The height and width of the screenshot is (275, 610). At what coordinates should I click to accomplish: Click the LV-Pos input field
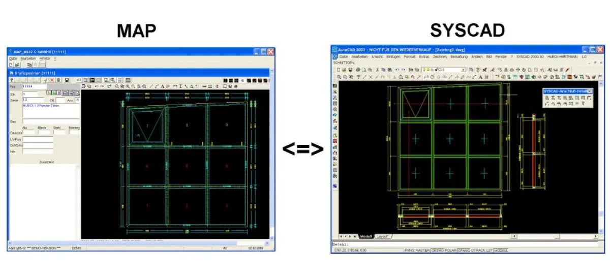pos(38,140)
